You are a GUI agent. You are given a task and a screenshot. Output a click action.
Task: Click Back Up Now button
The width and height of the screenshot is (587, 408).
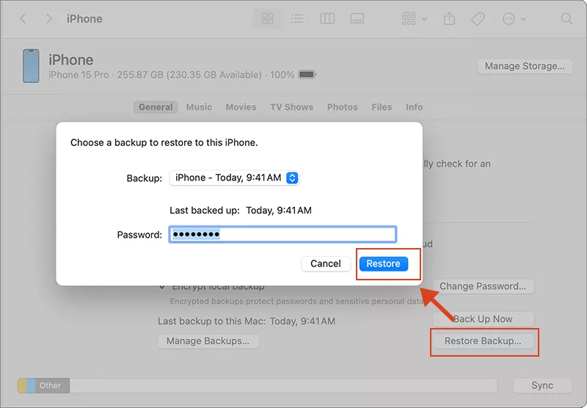pyautogui.click(x=483, y=319)
